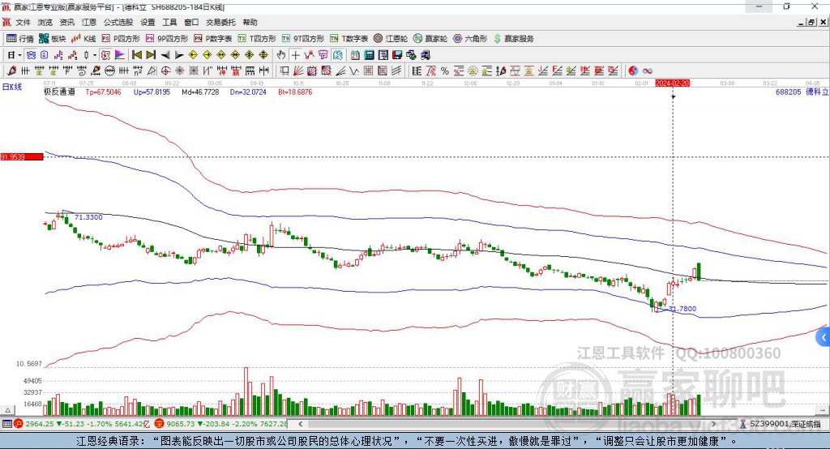Open the calculator icon
This screenshot has width=830, height=449.
click(369, 55)
